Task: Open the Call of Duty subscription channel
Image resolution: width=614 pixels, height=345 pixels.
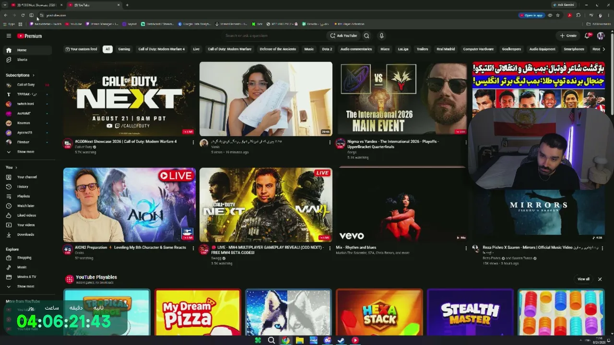Action: [27, 85]
